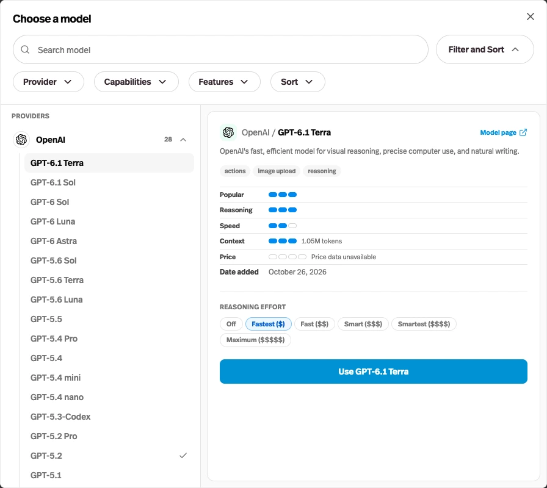Open the Model page link
Screen dimensions: 547x488
point(504,132)
